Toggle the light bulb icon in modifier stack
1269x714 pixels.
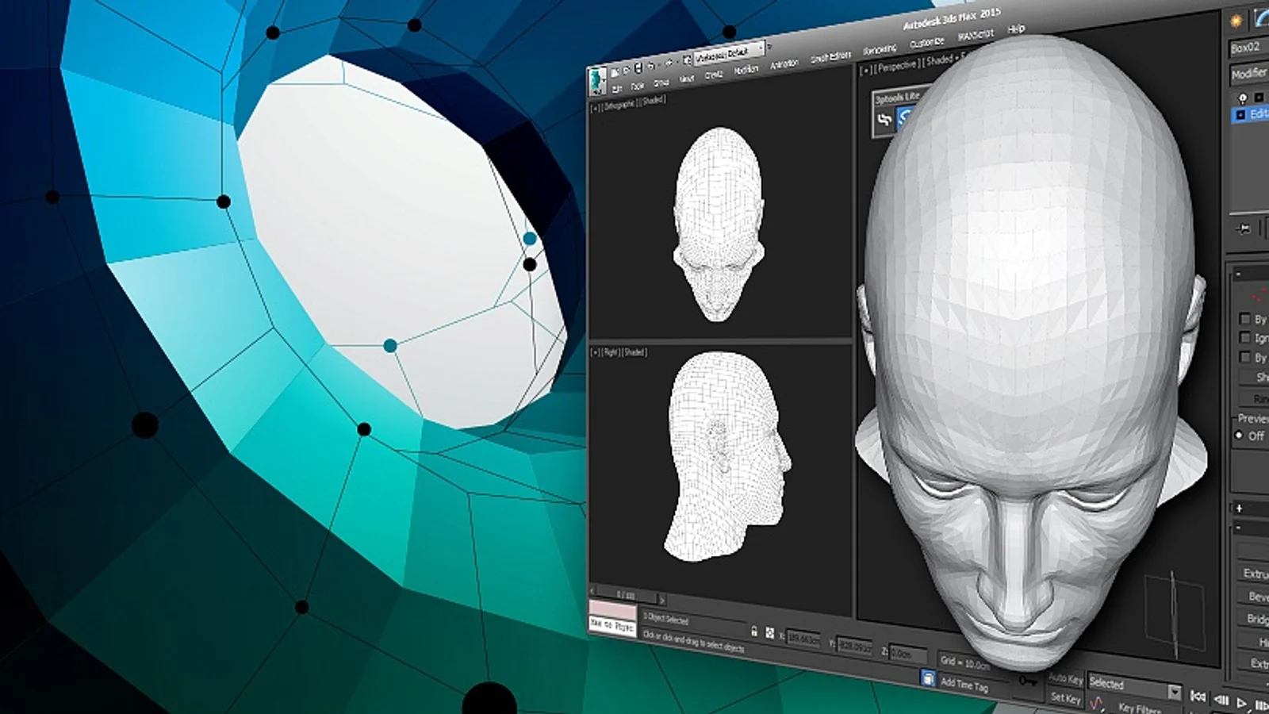(1243, 98)
